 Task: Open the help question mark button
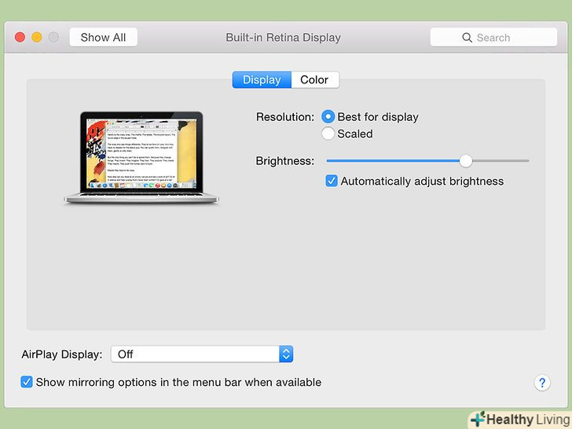(542, 383)
